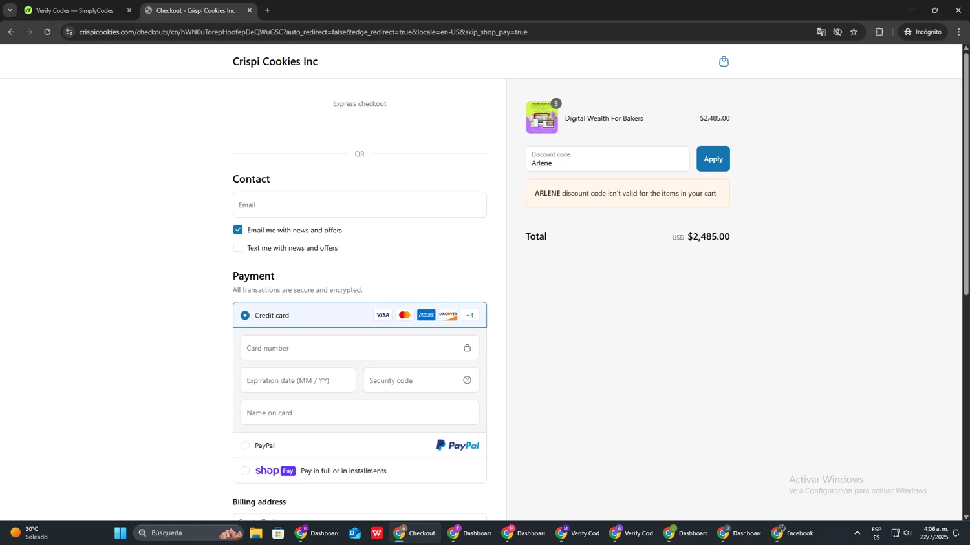
Task: Open site information icon in address bar
Action: click(69, 32)
